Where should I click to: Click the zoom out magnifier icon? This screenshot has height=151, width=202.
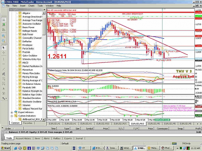click(x=4, y=41)
